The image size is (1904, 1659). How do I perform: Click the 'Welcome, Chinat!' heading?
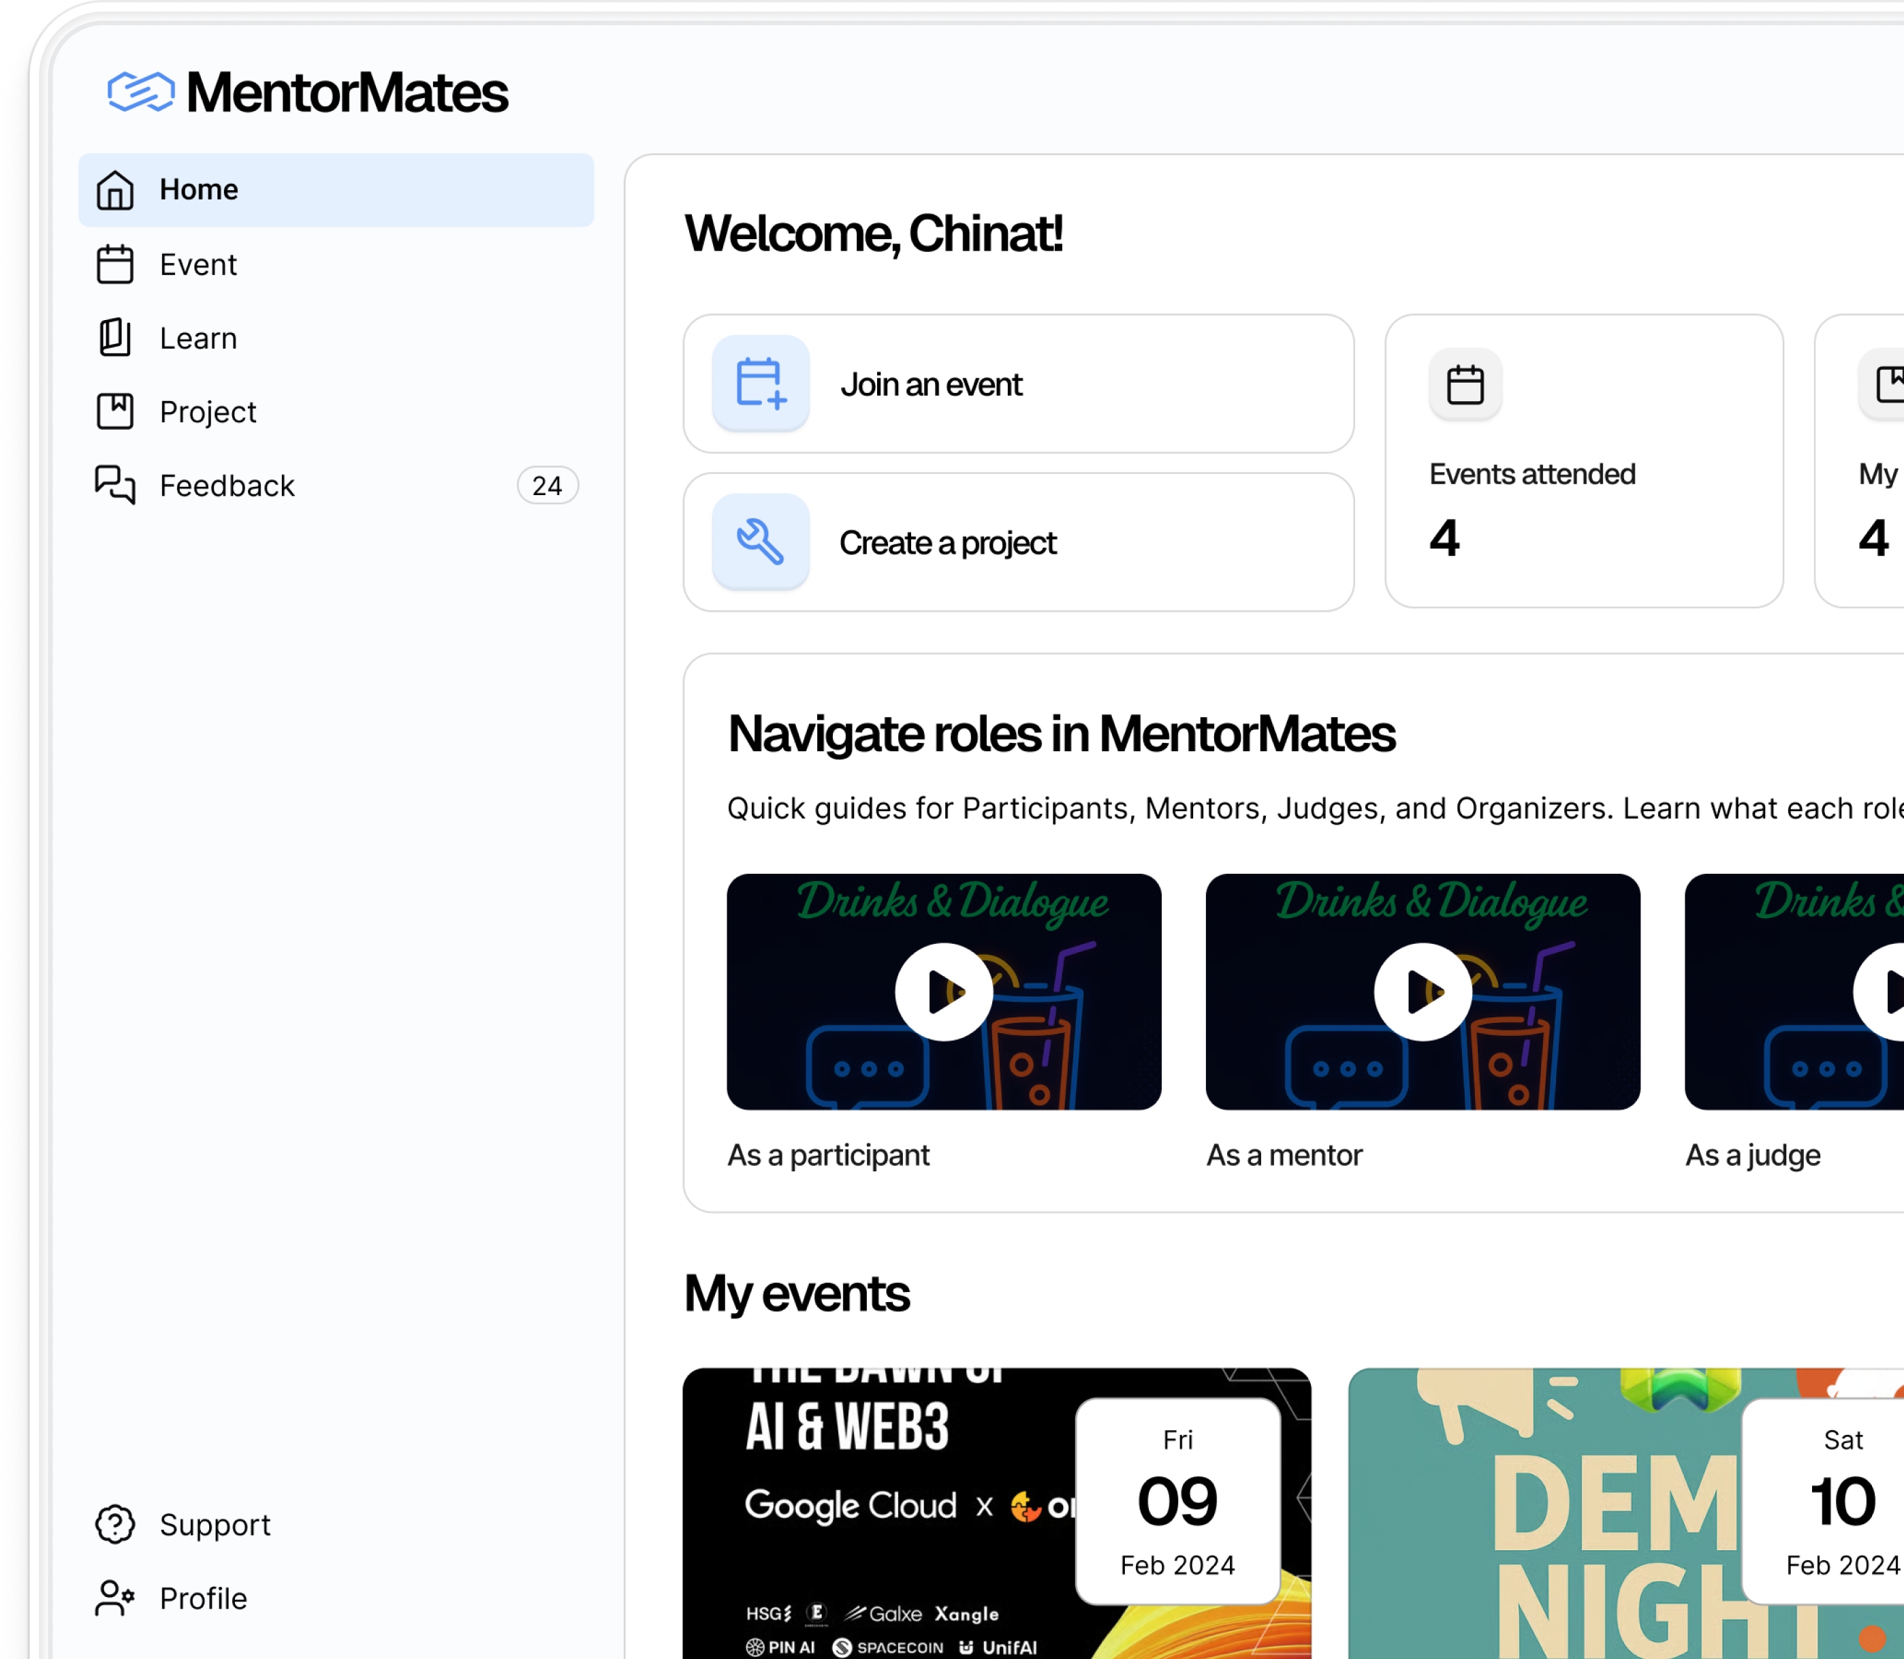tap(874, 234)
